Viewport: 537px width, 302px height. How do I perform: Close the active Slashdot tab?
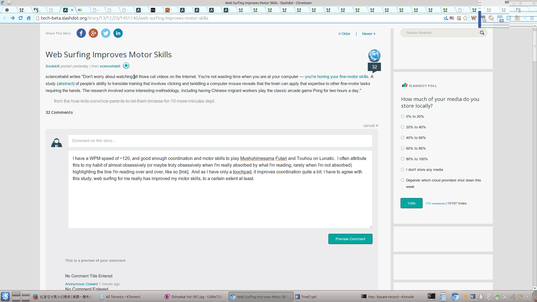coord(72,10)
